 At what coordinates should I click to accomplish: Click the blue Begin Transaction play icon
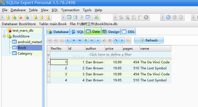(168, 17)
